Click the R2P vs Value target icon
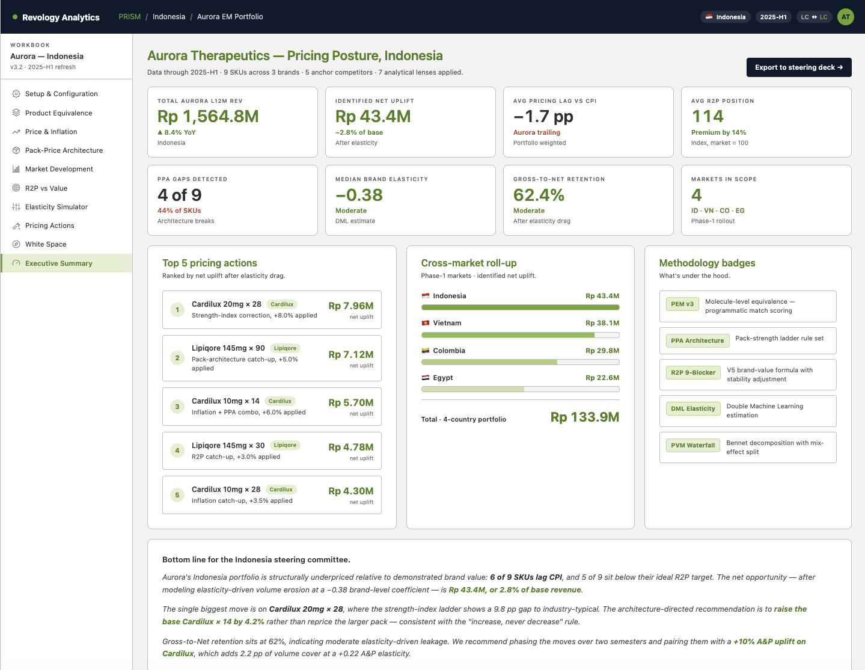Image resolution: width=865 pixels, height=670 pixels. (x=16, y=188)
